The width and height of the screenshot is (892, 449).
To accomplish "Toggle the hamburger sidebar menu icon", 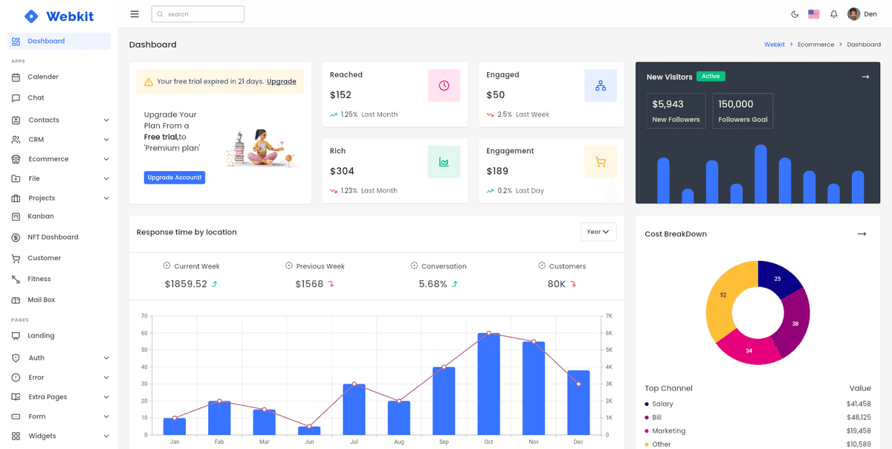I will click(135, 14).
